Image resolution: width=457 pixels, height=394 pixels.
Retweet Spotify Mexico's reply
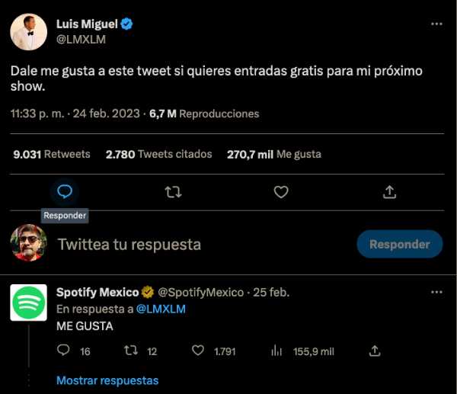coord(131,351)
